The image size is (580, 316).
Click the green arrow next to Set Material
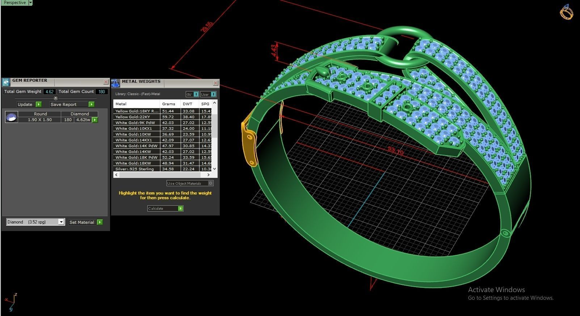point(100,222)
